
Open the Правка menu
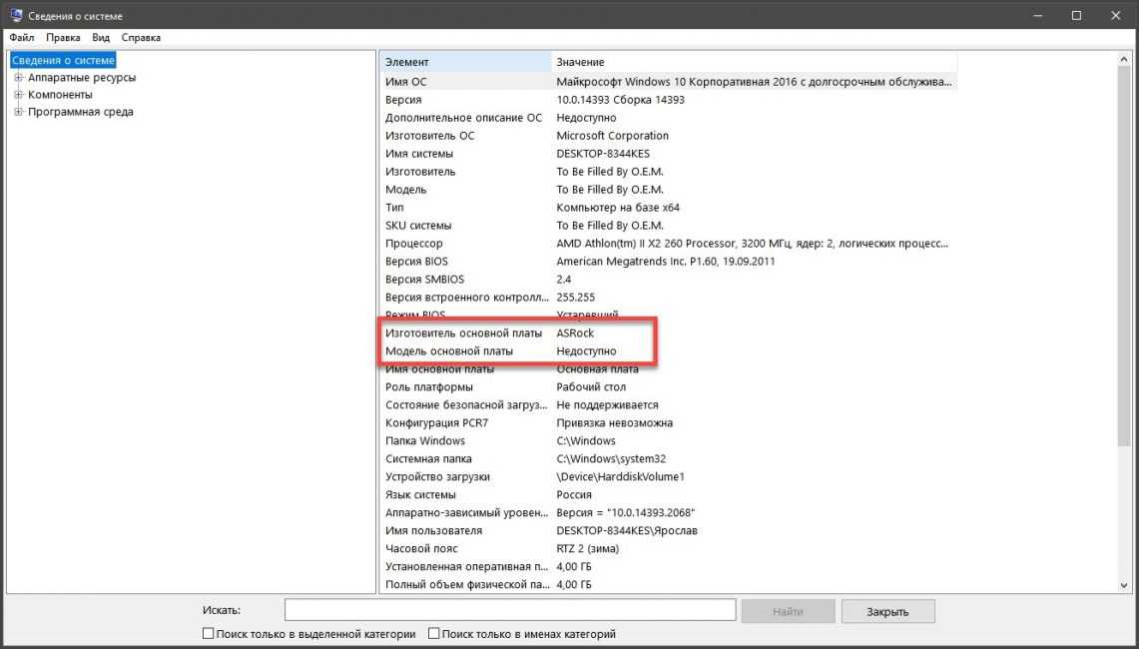click(63, 38)
